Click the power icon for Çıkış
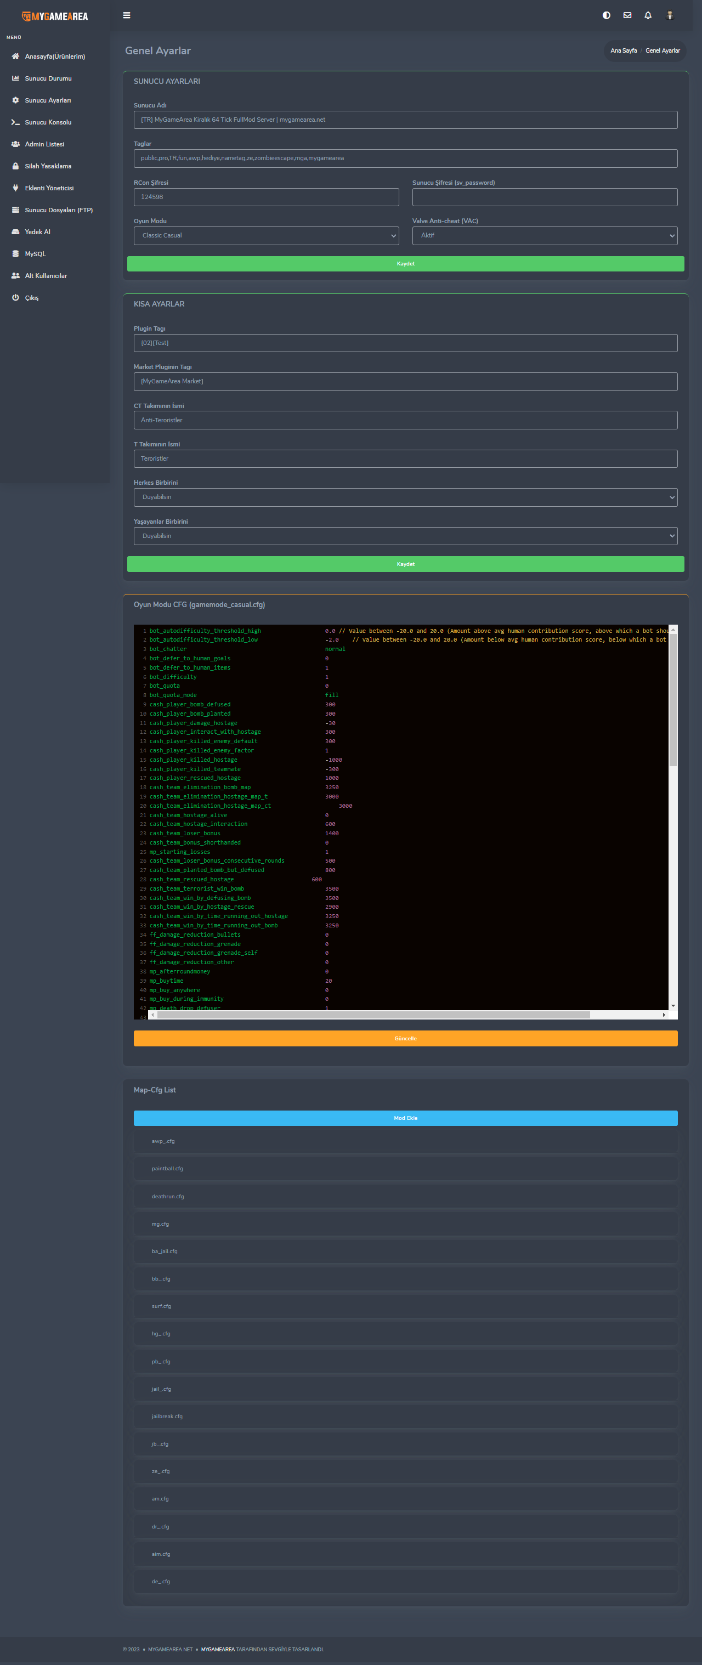Screen dimensions: 702x1665 (15, 298)
